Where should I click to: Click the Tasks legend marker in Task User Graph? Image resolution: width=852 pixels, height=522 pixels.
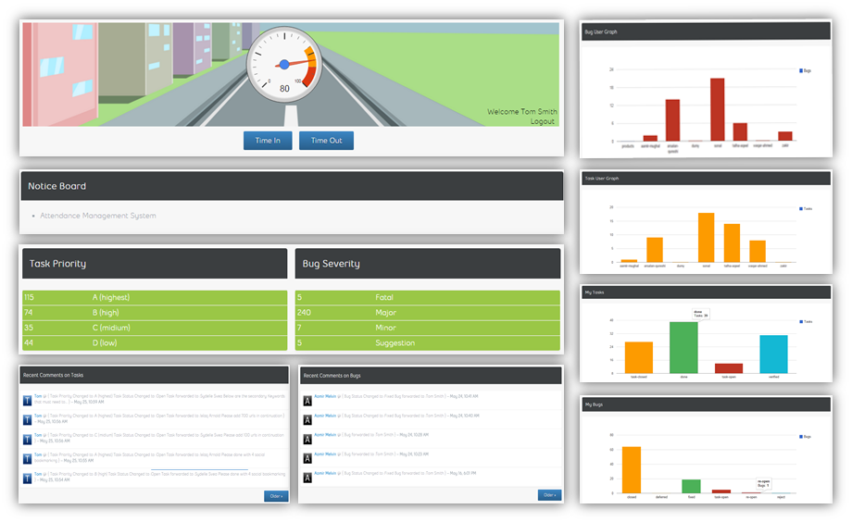coord(801,208)
